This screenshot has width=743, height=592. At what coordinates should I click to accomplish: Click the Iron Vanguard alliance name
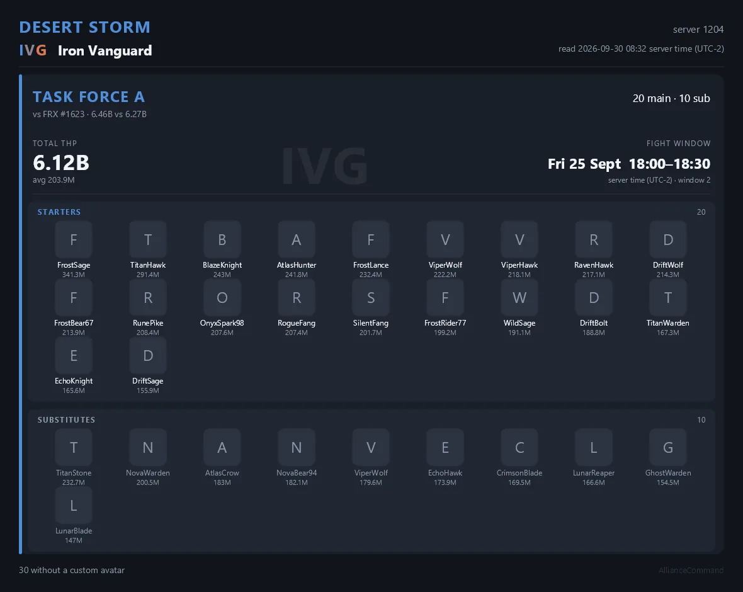105,51
